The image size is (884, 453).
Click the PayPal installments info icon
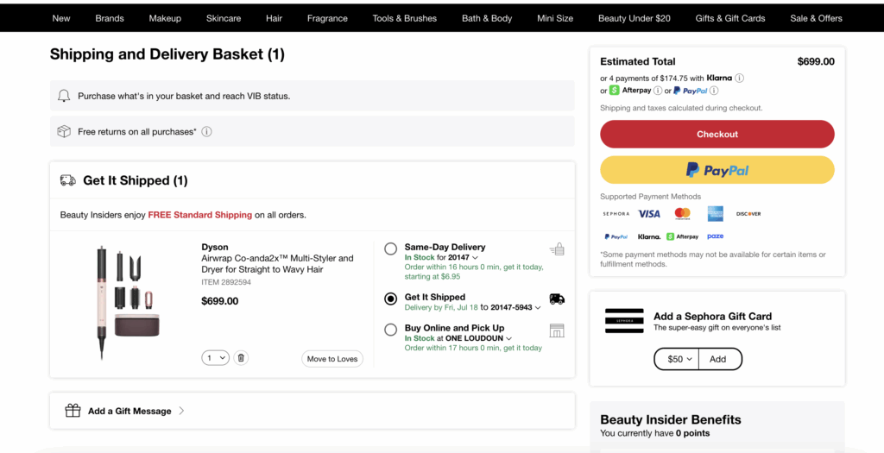click(x=714, y=91)
